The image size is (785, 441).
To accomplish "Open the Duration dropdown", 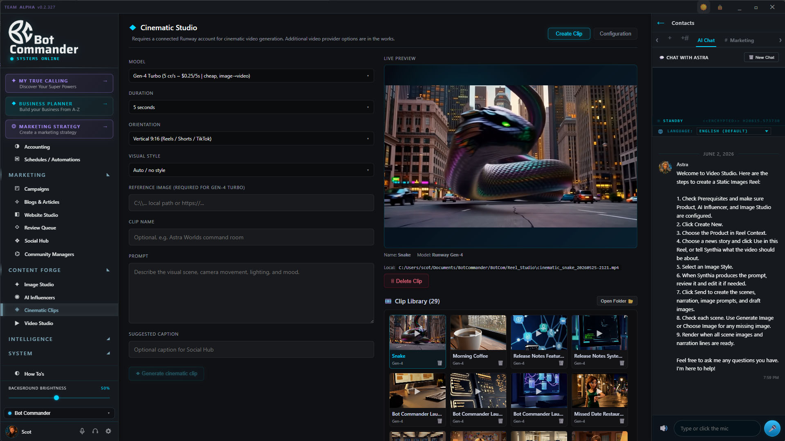I will point(251,107).
